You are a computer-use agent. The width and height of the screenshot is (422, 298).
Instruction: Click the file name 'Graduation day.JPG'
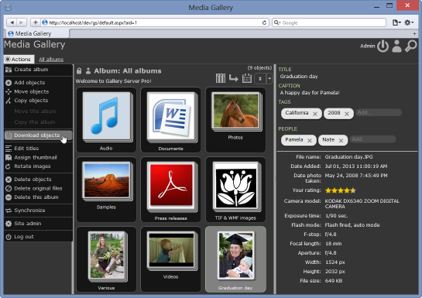coord(348,157)
